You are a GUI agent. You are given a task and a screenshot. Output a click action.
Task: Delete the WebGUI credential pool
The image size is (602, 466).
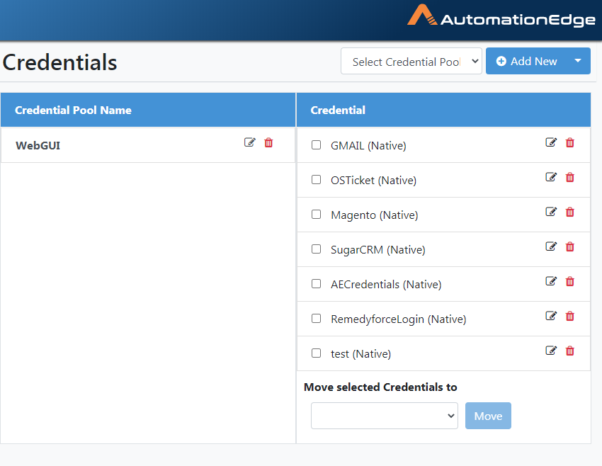pyautogui.click(x=268, y=143)
